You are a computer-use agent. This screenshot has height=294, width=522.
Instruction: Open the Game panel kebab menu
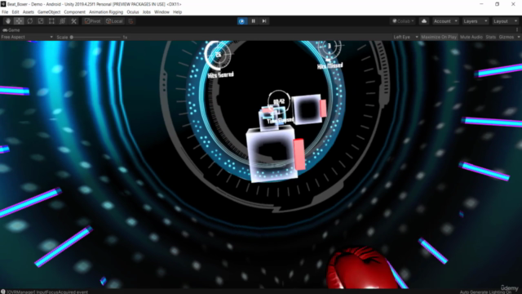click(x=517, y=29)
